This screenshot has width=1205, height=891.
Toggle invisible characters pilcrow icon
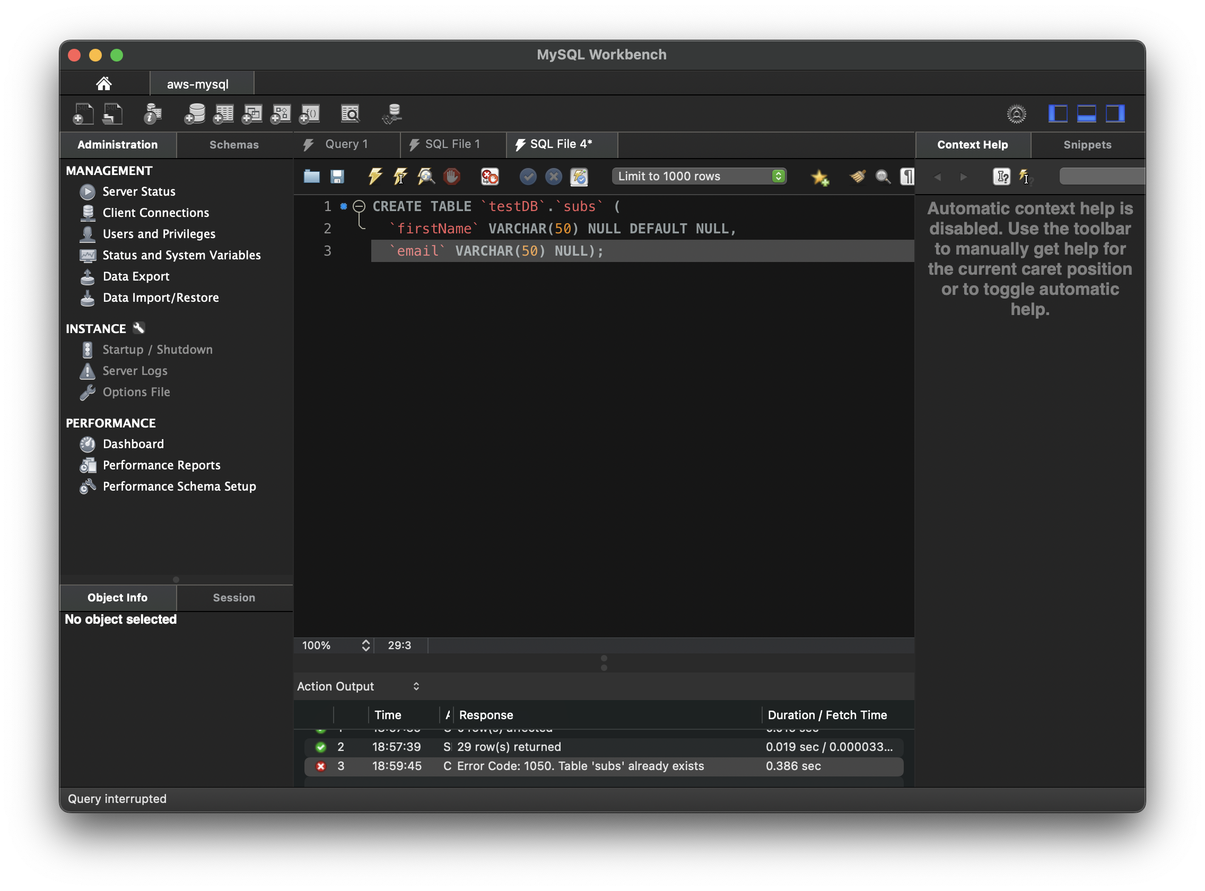point(907,177)
